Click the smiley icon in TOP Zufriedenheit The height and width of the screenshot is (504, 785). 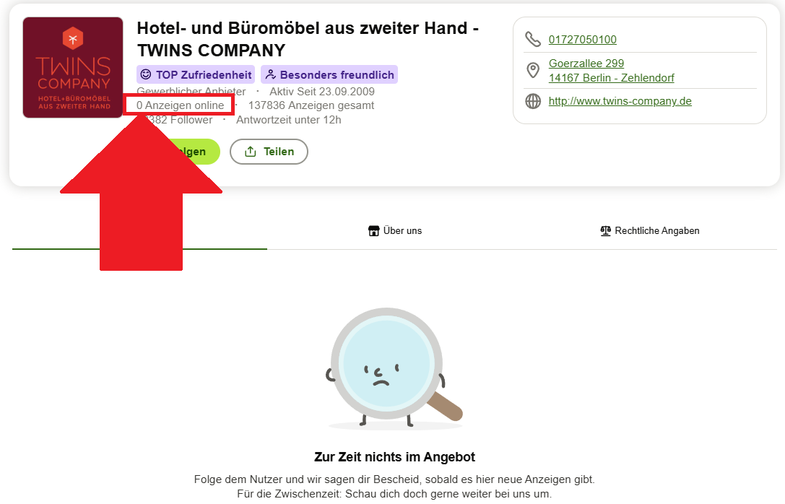146,74
